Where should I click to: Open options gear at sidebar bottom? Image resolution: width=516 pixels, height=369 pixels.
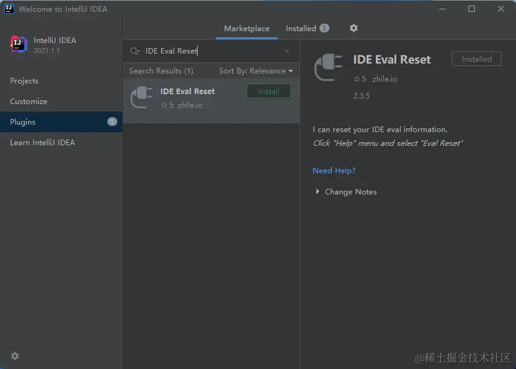point(15,356)
